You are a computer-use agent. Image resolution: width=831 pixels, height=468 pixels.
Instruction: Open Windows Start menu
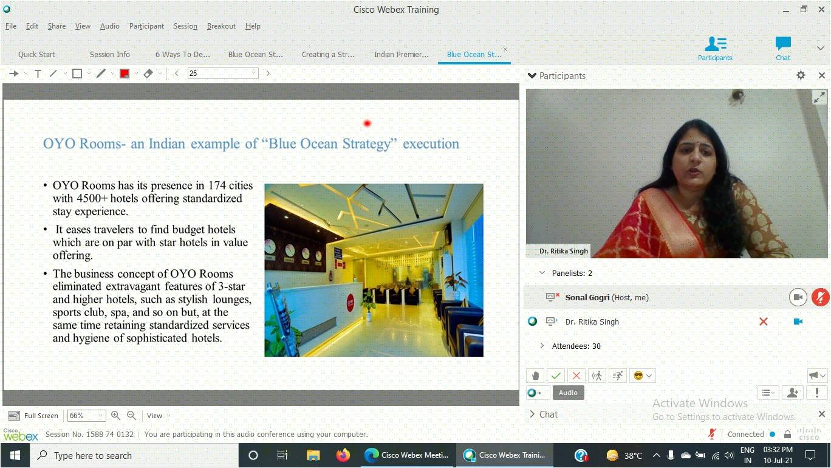[15, 455]
